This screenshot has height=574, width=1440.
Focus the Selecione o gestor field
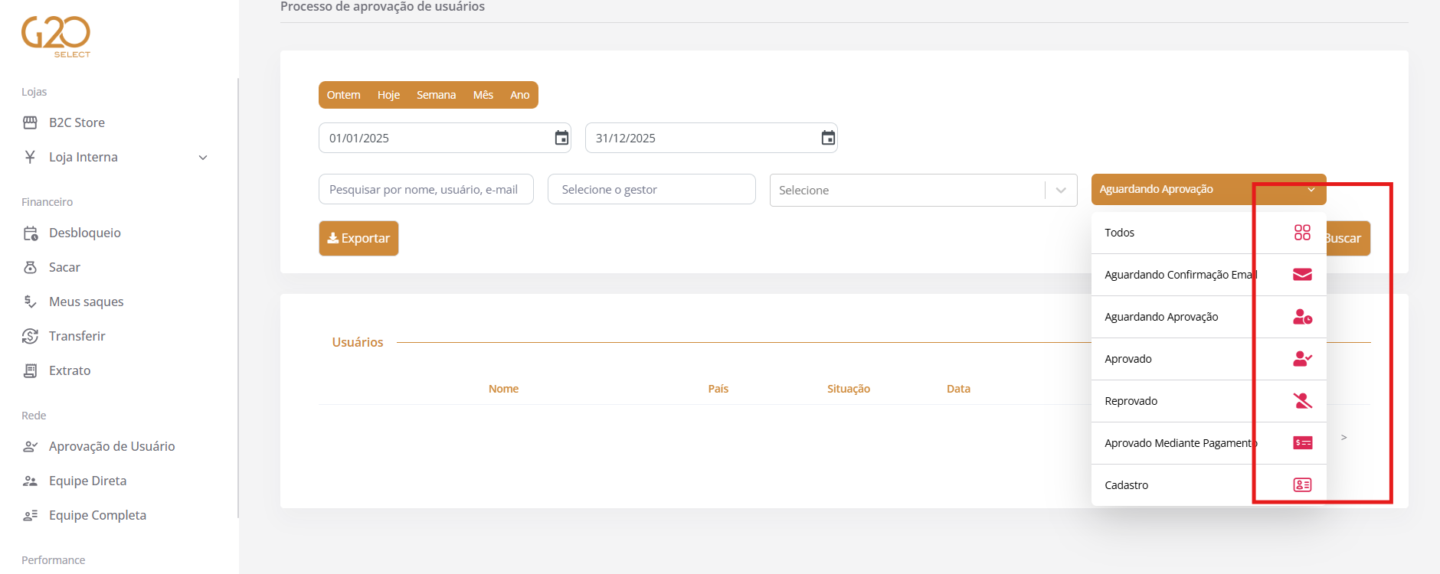click(652, 189)
